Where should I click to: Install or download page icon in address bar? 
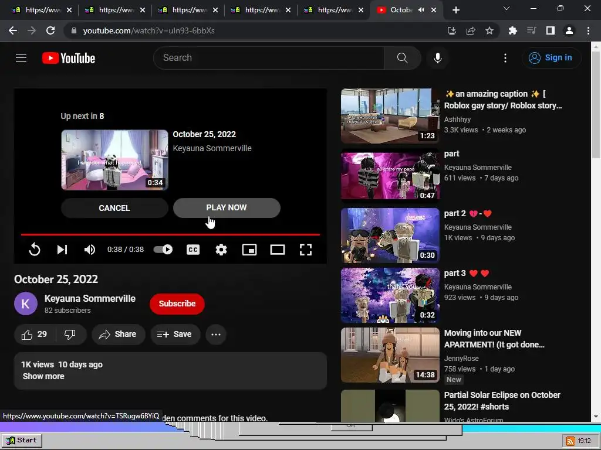(451, 30)
